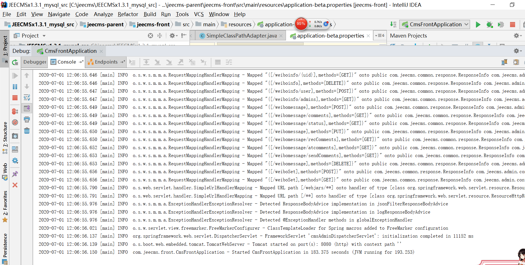Click the View Breakpoints icon

pos(15,111)
